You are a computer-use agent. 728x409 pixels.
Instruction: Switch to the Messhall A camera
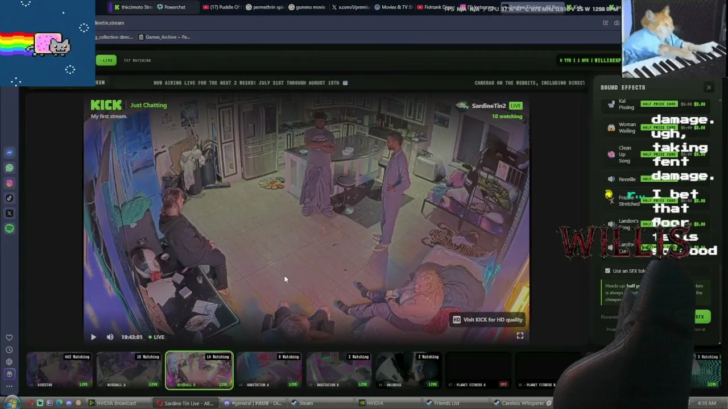point(129,370)
